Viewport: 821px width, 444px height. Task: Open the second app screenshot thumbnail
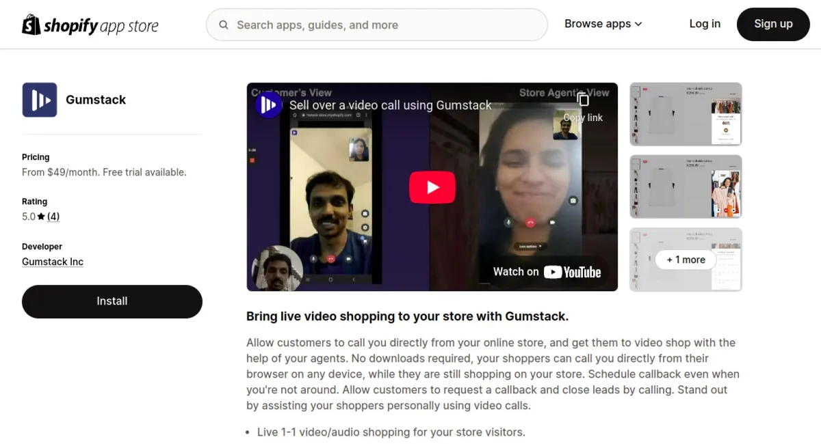(686, 186)
